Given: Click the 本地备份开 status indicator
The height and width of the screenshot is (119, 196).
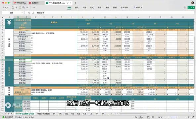Looking at the screenshot, I should 8,117.
